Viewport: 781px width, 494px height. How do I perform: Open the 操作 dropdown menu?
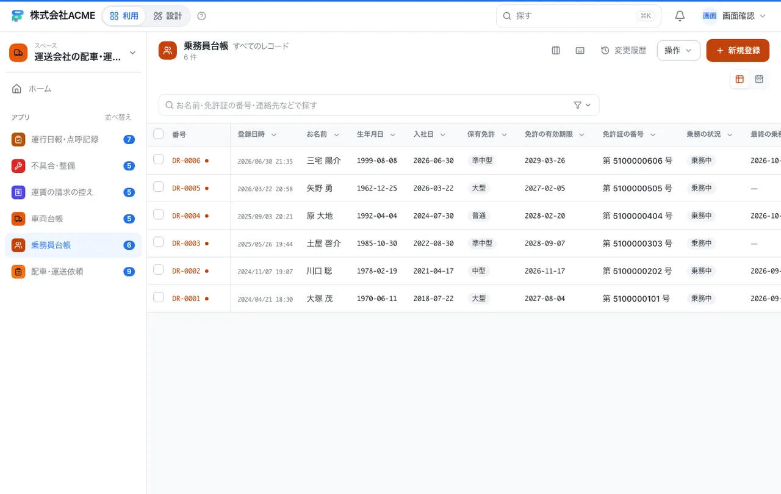pyautogui.click(x=678, y=50)
